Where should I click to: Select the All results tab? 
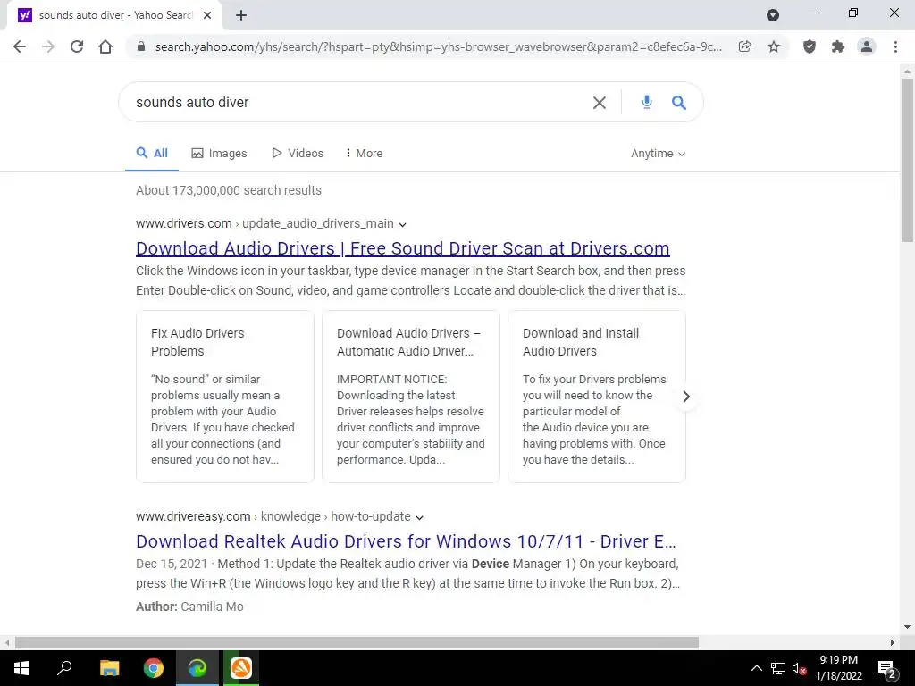[x=152, y=154]
